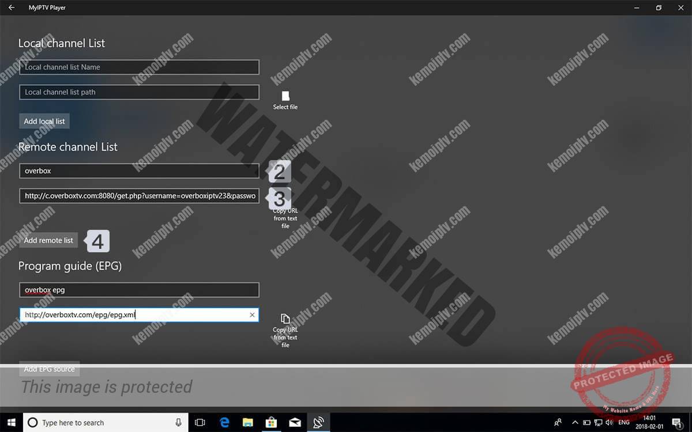This screenshot has width=692, height=432.
Task: Launch Microsoft Edge from the taskbar
Action: point(224,422)
